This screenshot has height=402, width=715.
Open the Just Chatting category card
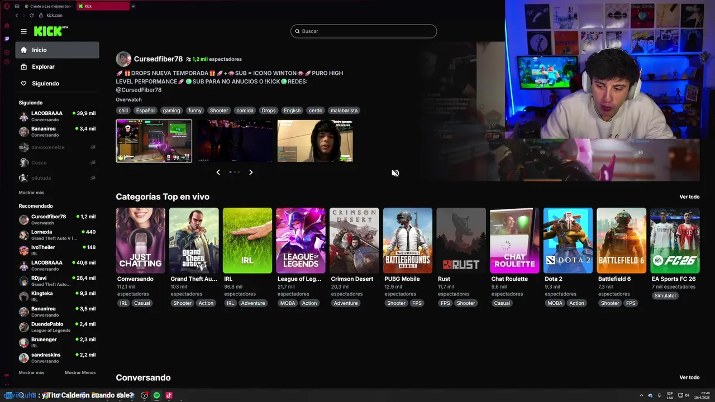[x=140, y=240]
